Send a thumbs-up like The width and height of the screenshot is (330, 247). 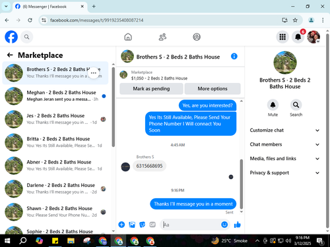coord(238,225)
